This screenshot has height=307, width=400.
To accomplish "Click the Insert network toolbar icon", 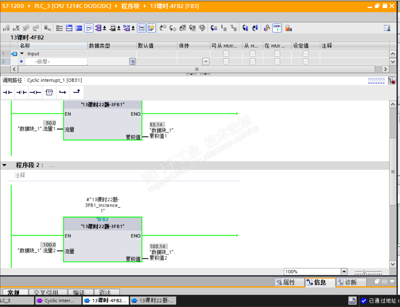I will 6,28.
